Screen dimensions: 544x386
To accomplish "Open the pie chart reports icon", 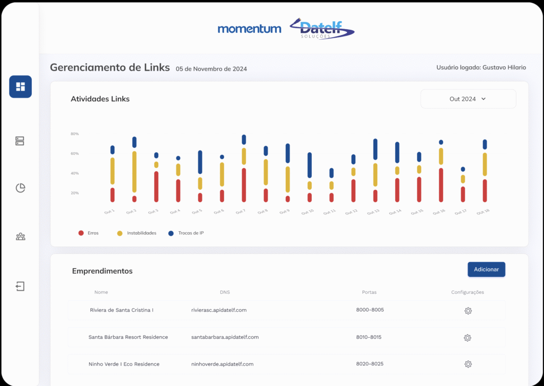I will pos(21,188).
